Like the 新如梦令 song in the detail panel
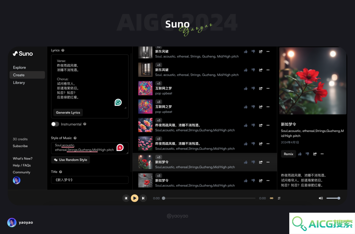The height and width of the screenshot is (234, 355). 300,154
